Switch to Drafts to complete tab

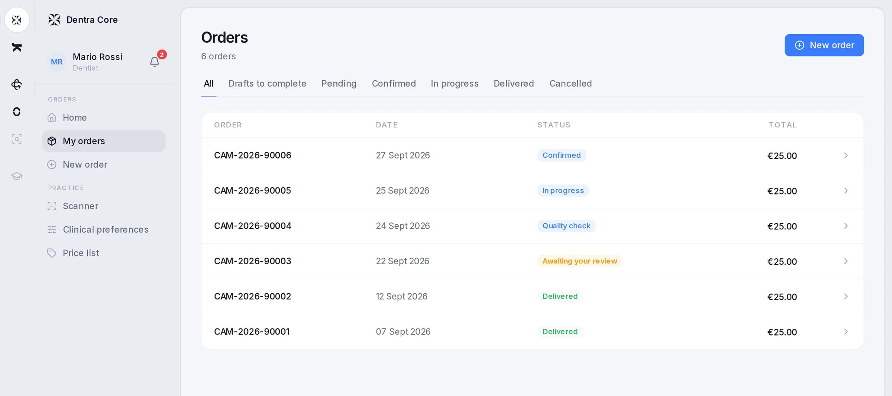click(x=267, y=84)
